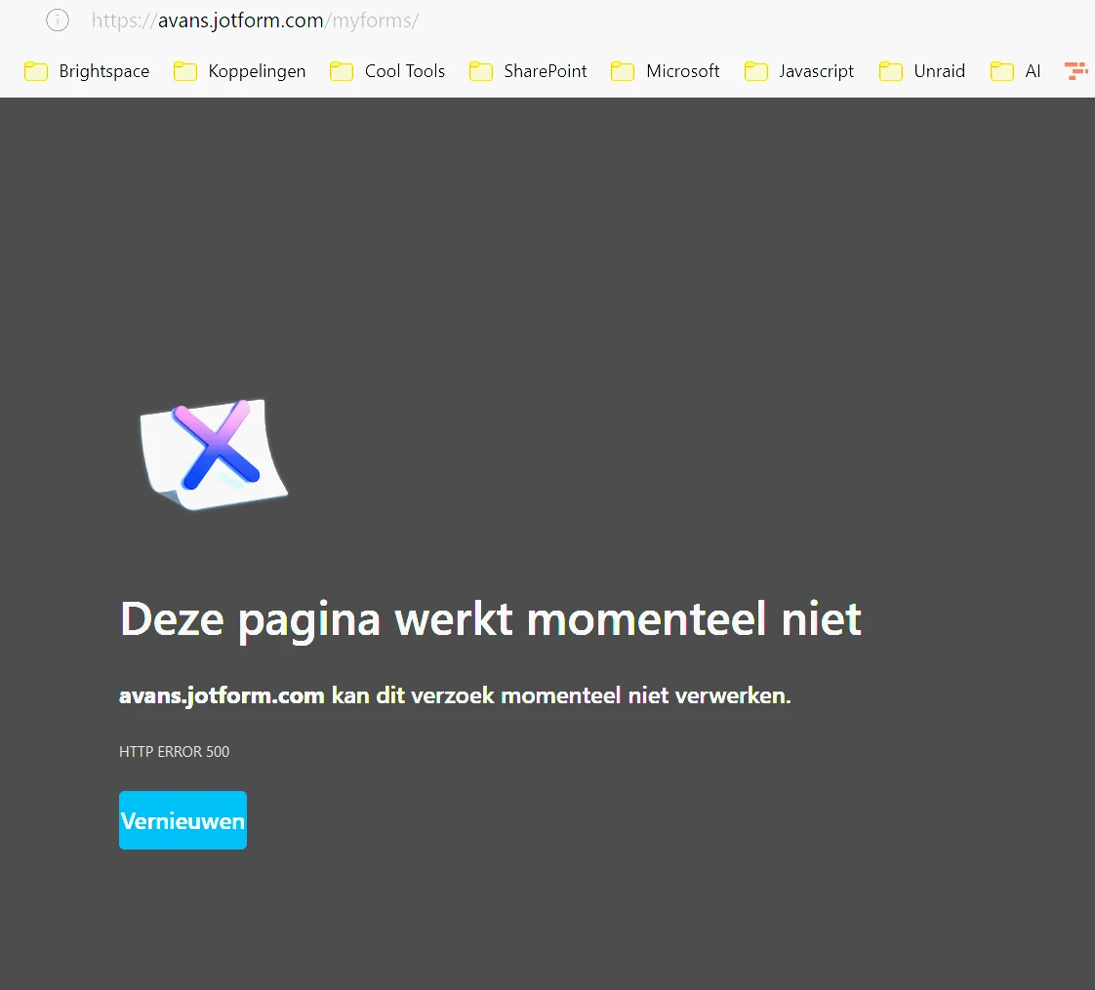Click the orange favicon-only bookmark at far right
This screenshot has height=990, width=1095.
tap(1077, 70)
